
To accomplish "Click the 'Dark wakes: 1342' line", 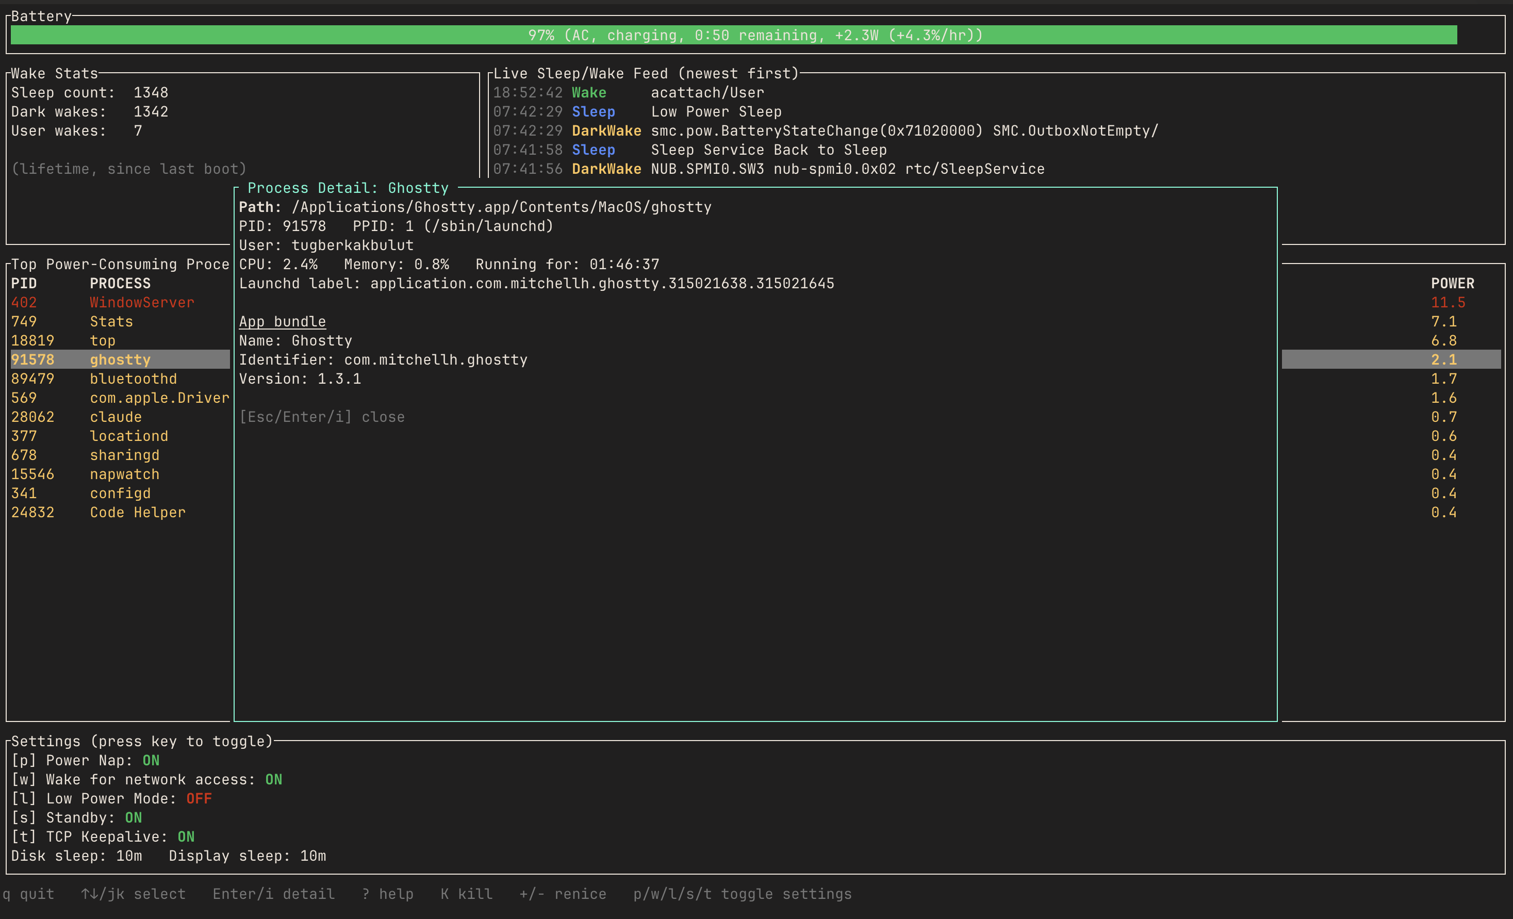I will coord(90,111).
